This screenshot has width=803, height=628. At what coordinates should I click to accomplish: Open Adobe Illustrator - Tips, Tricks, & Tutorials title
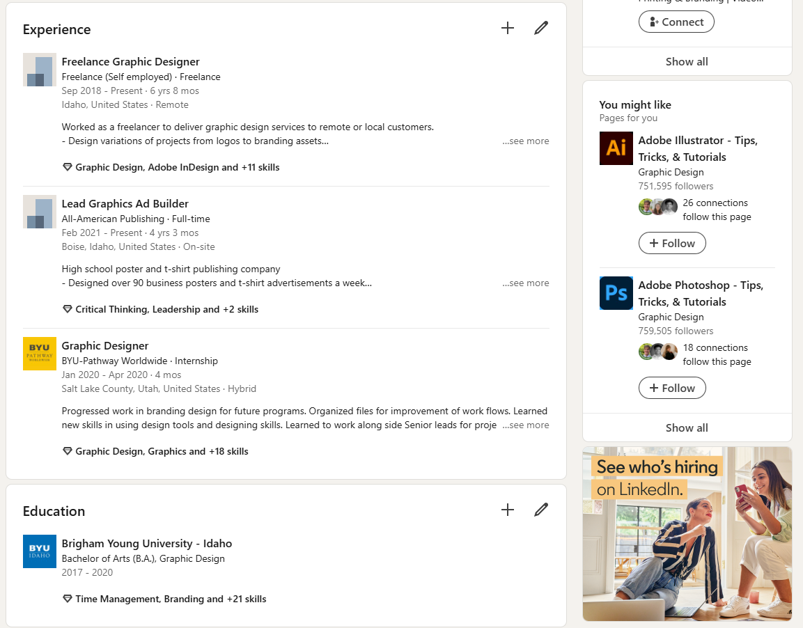pyautogui.click(x=698, y=148)
